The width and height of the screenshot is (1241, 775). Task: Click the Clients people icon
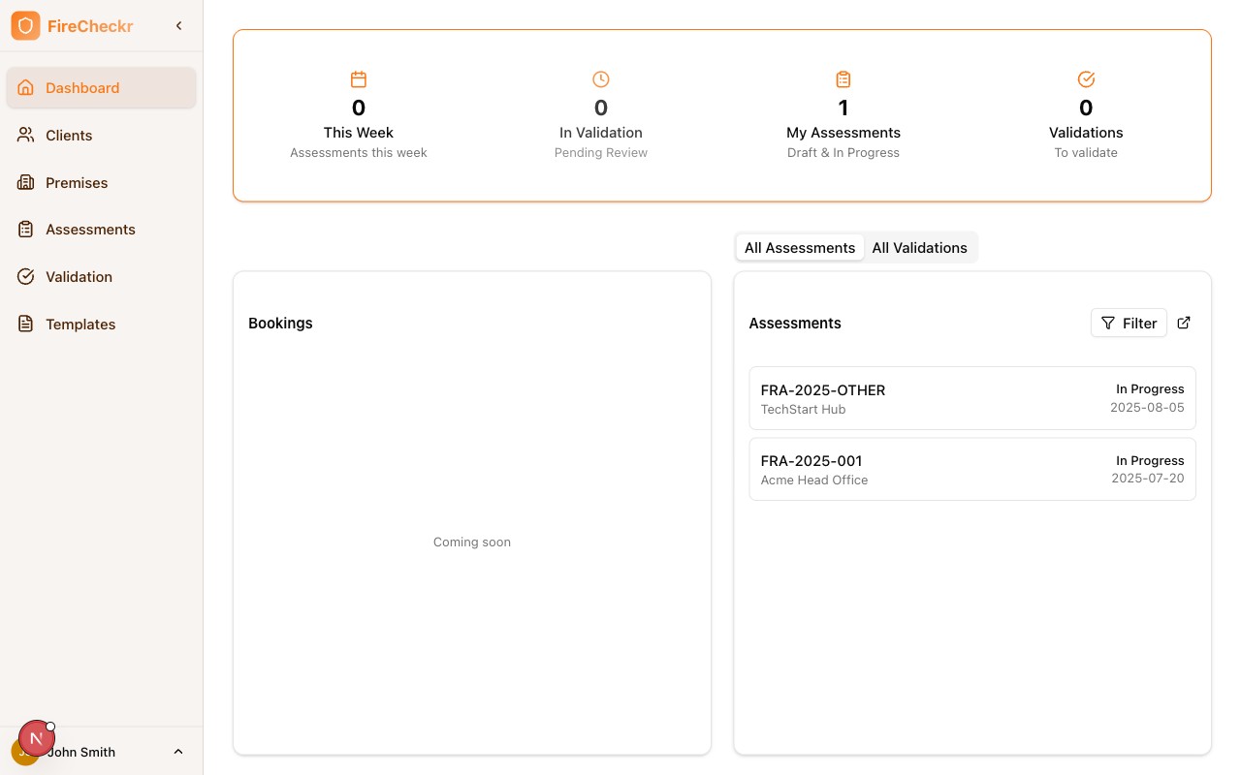[26, 136]
